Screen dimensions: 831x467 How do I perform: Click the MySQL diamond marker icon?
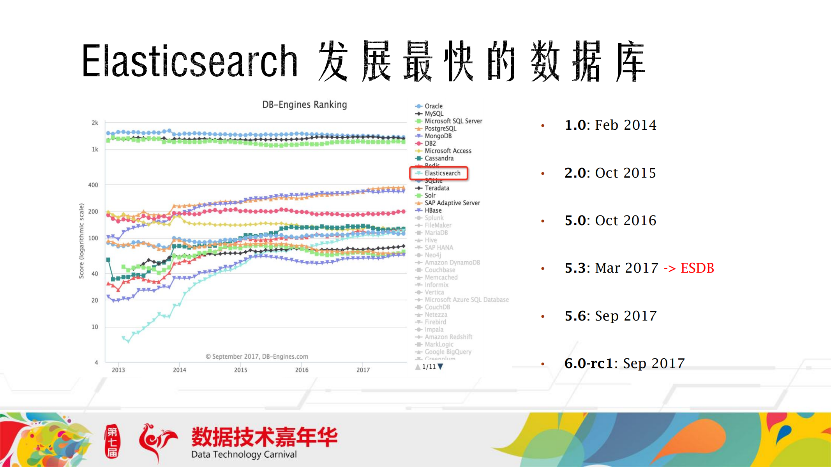(418, 113)
